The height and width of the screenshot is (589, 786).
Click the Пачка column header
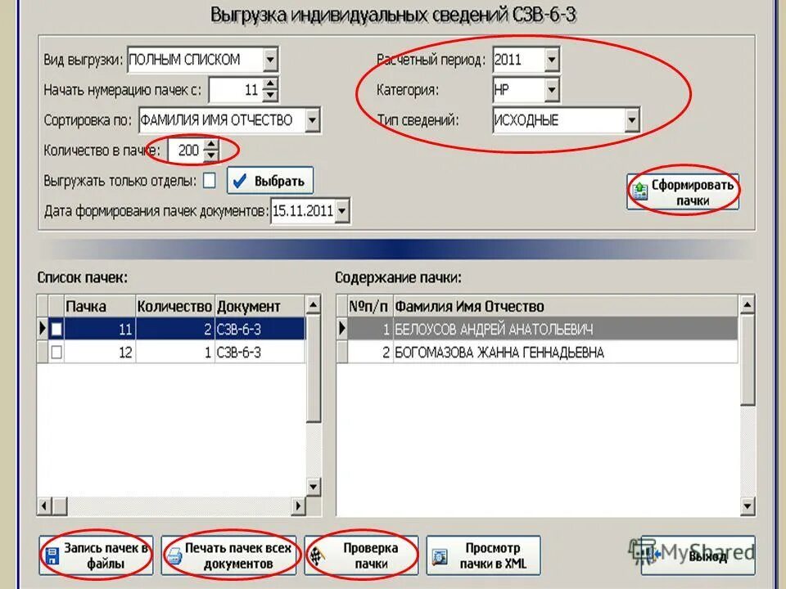coord(100,306)
